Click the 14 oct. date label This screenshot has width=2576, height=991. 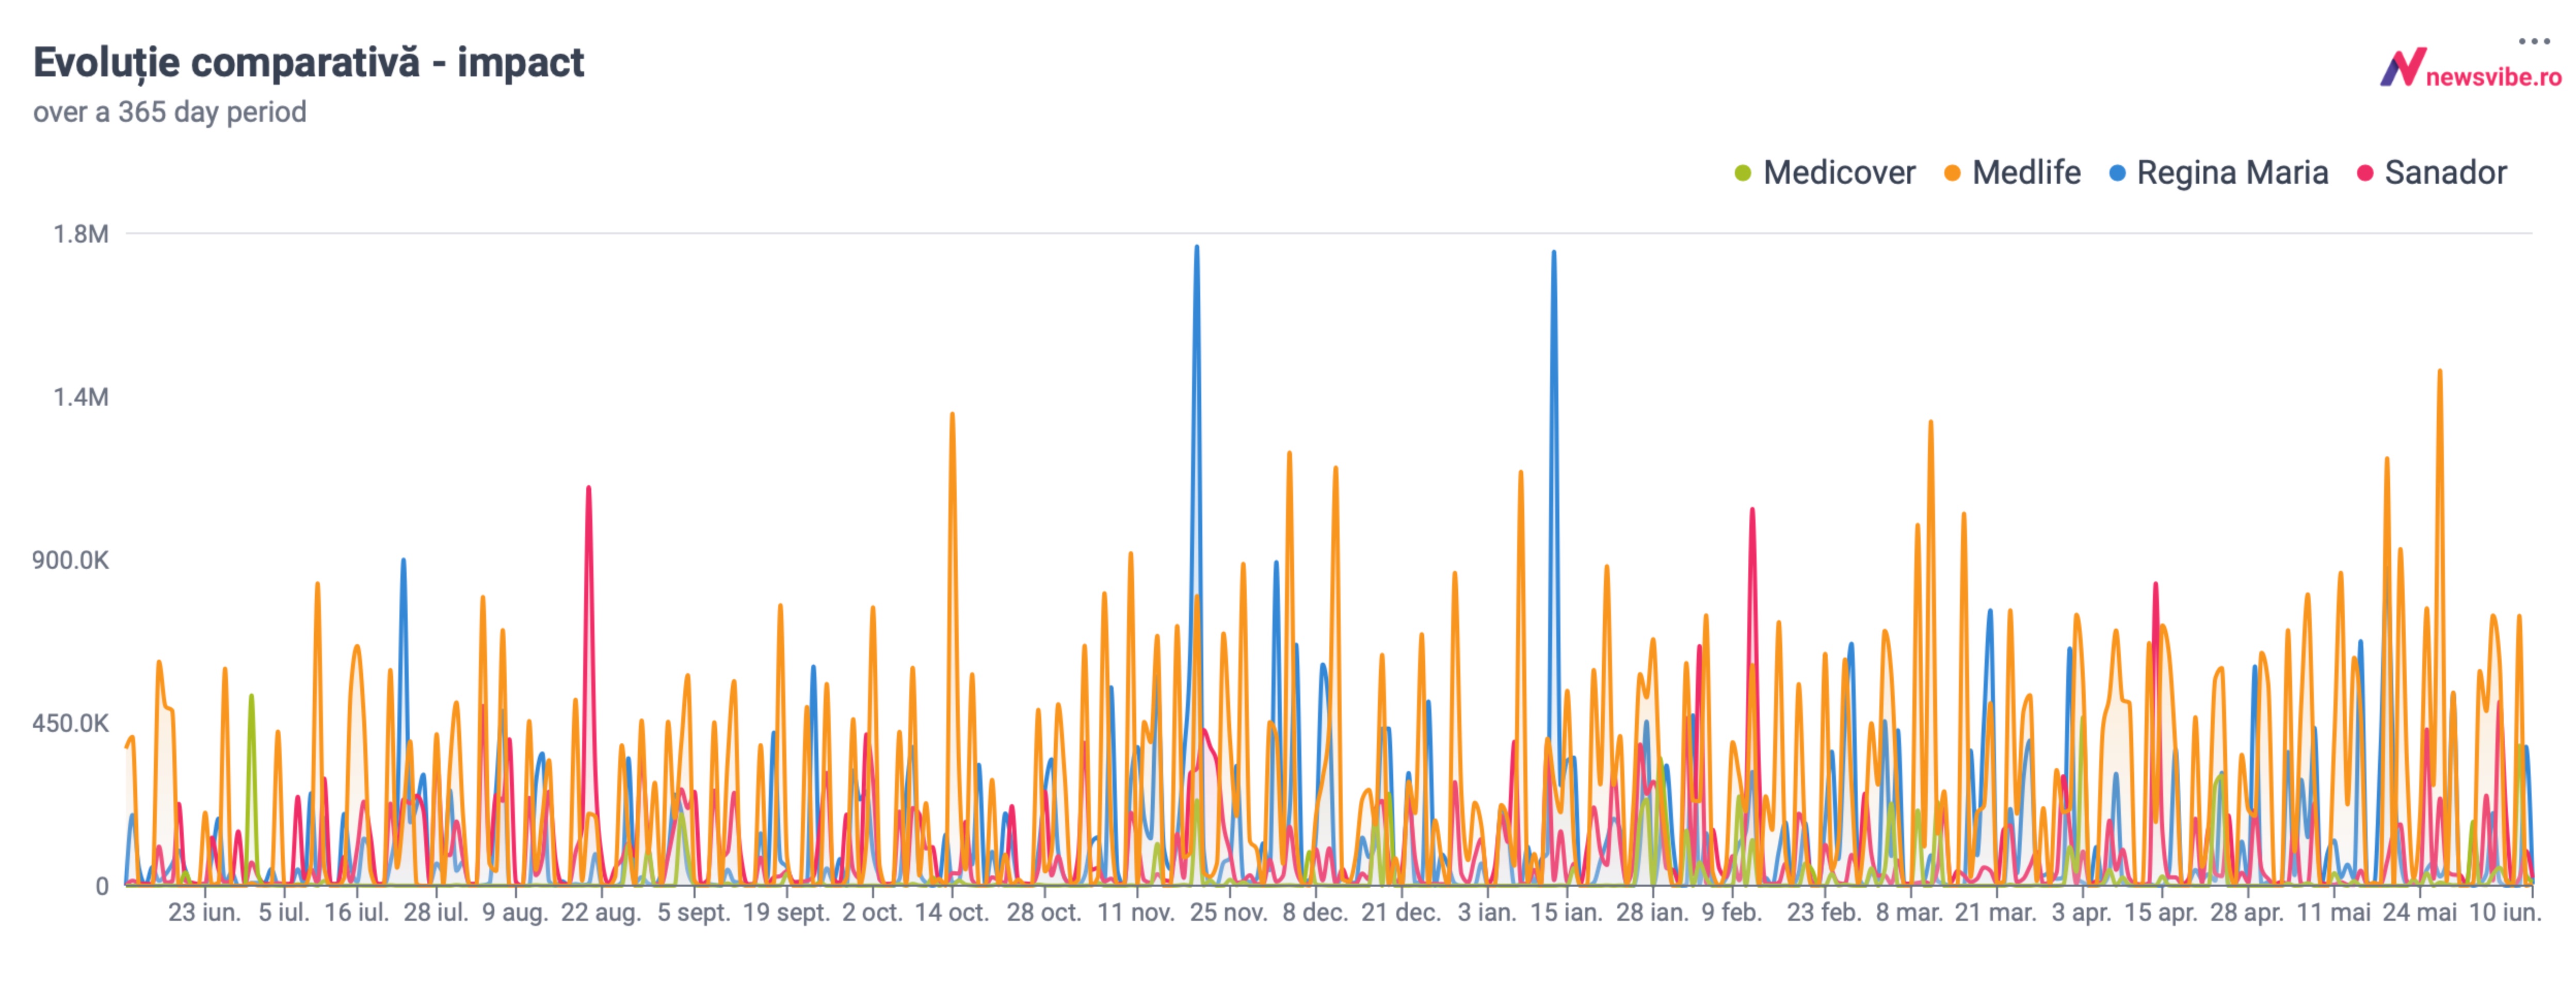[952, 912]
